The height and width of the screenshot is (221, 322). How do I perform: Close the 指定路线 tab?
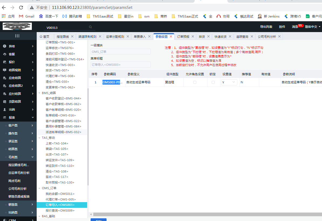(72, 36)
